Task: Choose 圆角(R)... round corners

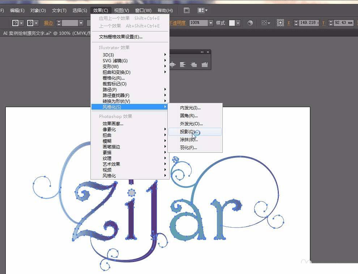Action: point(195,115)
